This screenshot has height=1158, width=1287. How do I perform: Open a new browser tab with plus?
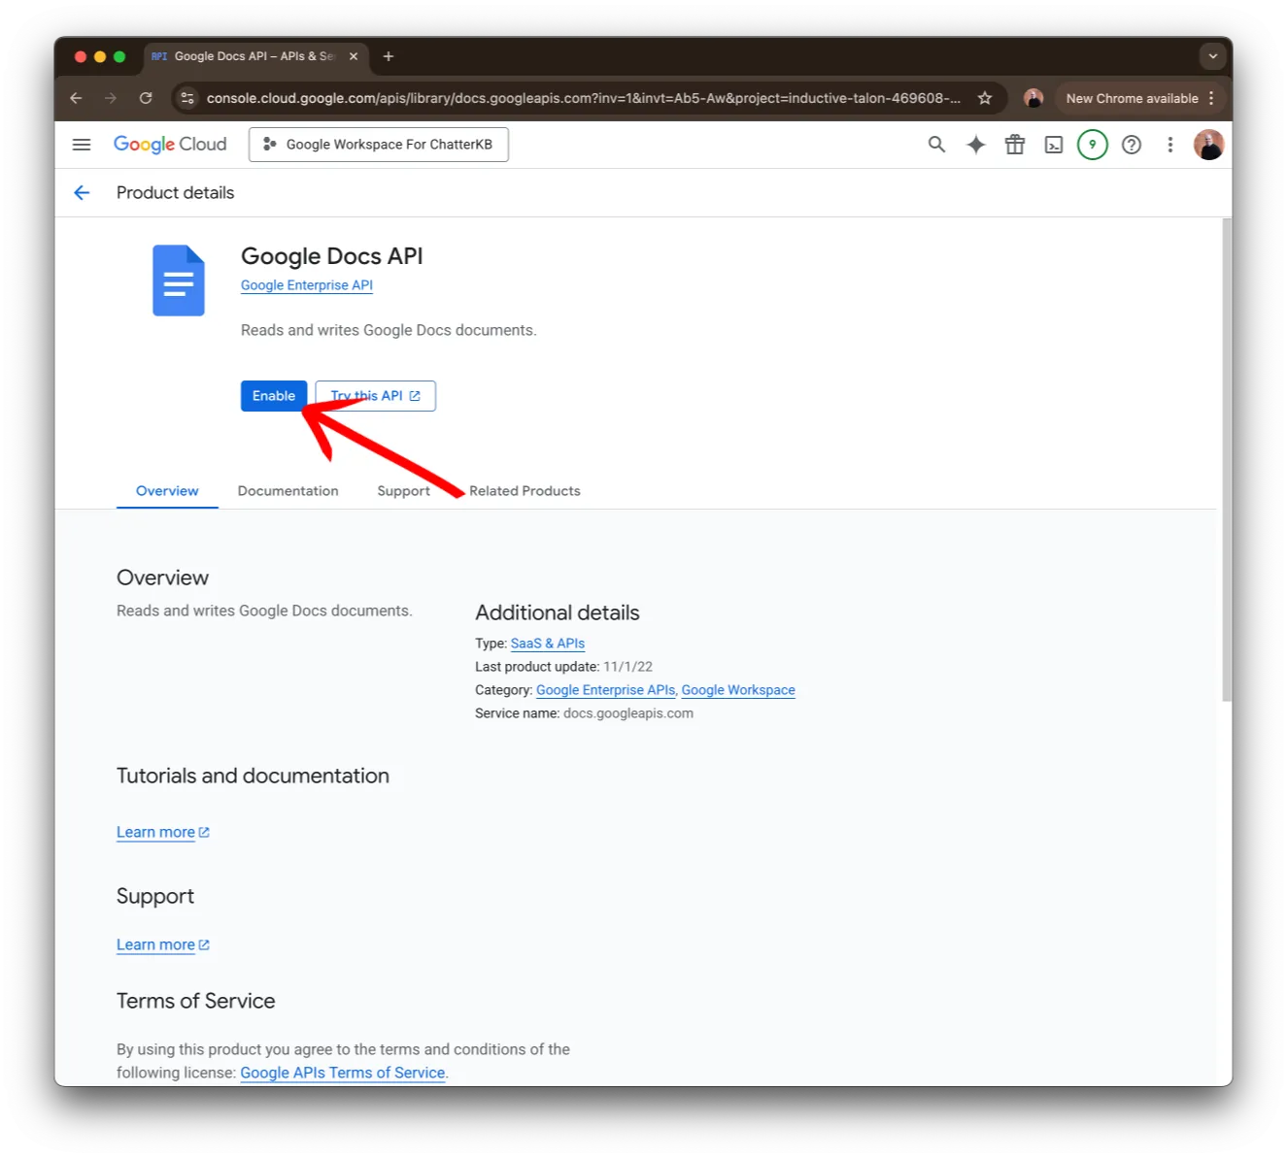[389, 56]
